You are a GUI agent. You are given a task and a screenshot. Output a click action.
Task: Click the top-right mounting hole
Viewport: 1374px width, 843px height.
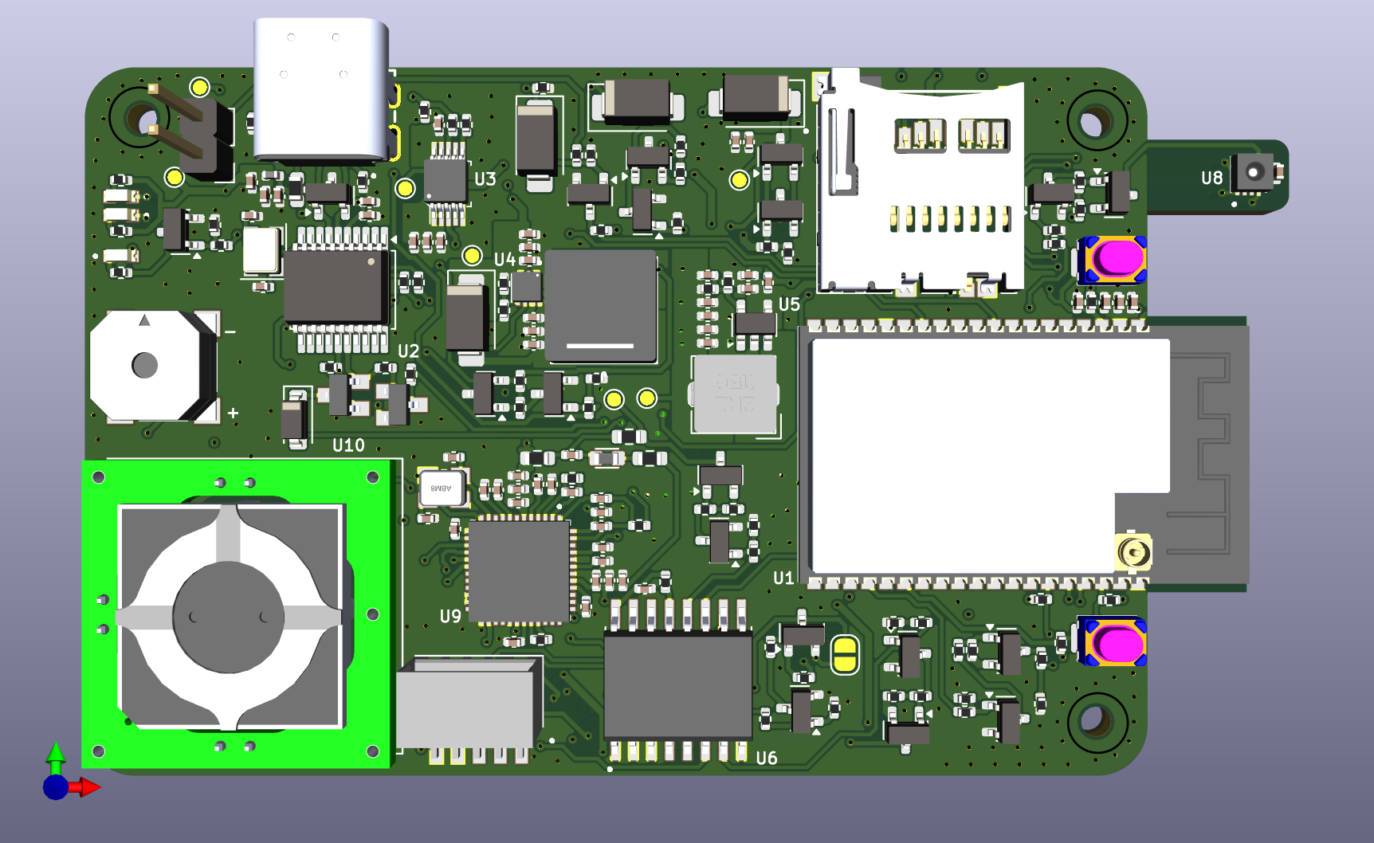pyautogui.click(x=1096, y=121)
